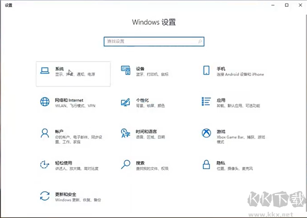Click '语音、区域、日期' description
This screenshot has width=307, height=218.
[x=150, y=137]
